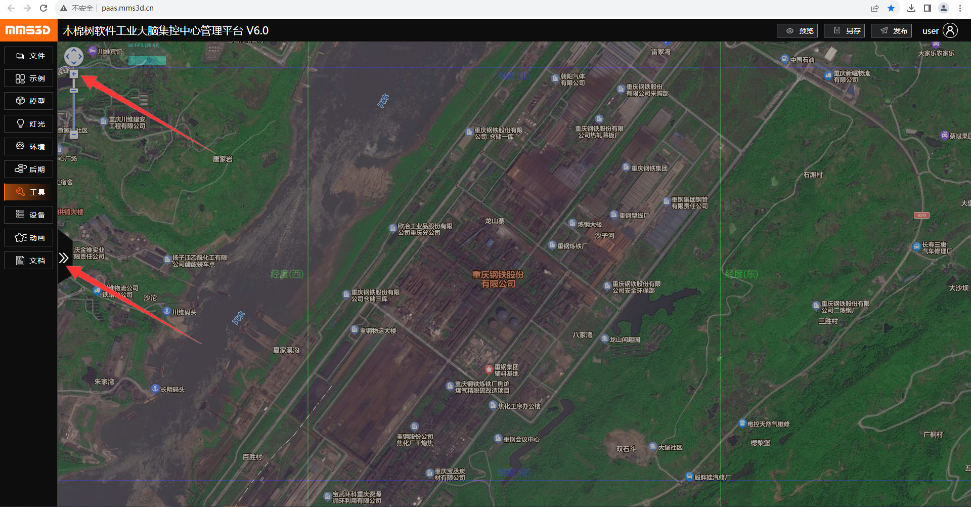Pan map down with compass arrow

click(74, 63)
